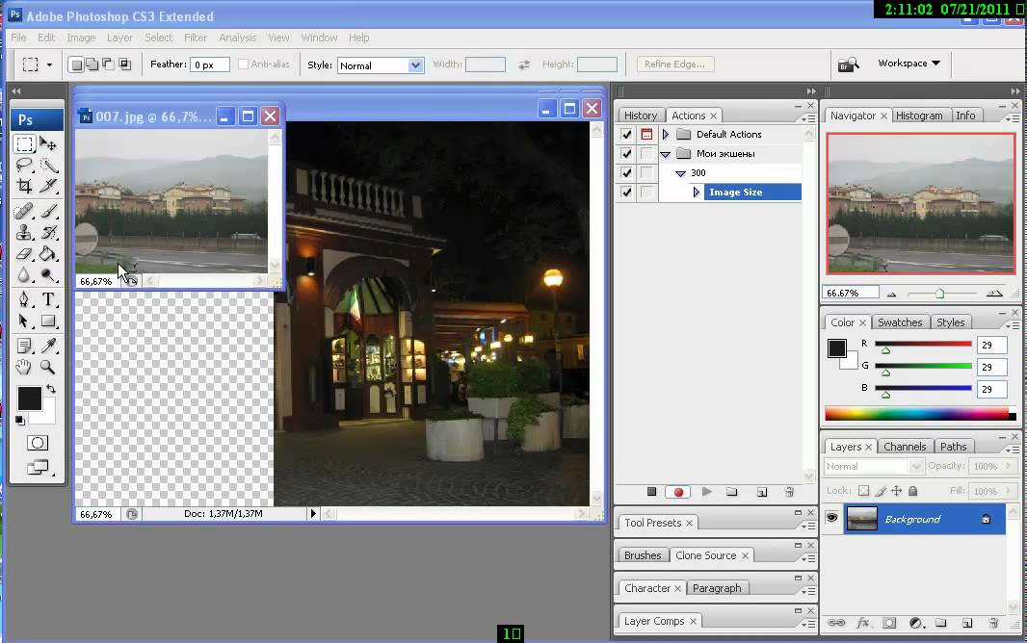Select the Lasso tool
This screenshot has width=1027, height=643.
(x=25, y=165)
